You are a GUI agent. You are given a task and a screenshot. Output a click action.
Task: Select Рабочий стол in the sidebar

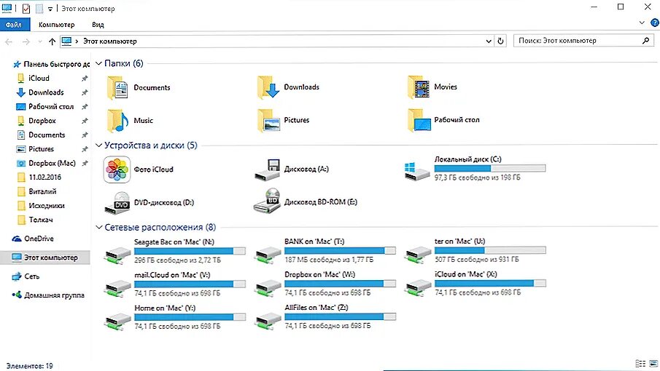51,107
